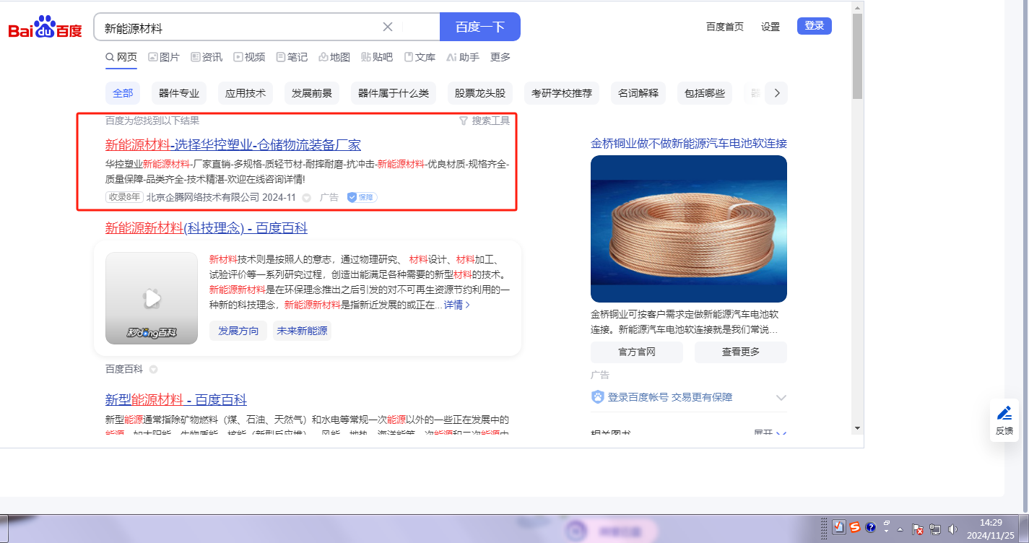Open the network connection tray icon

pyautogui.click(x=935, y=529)
